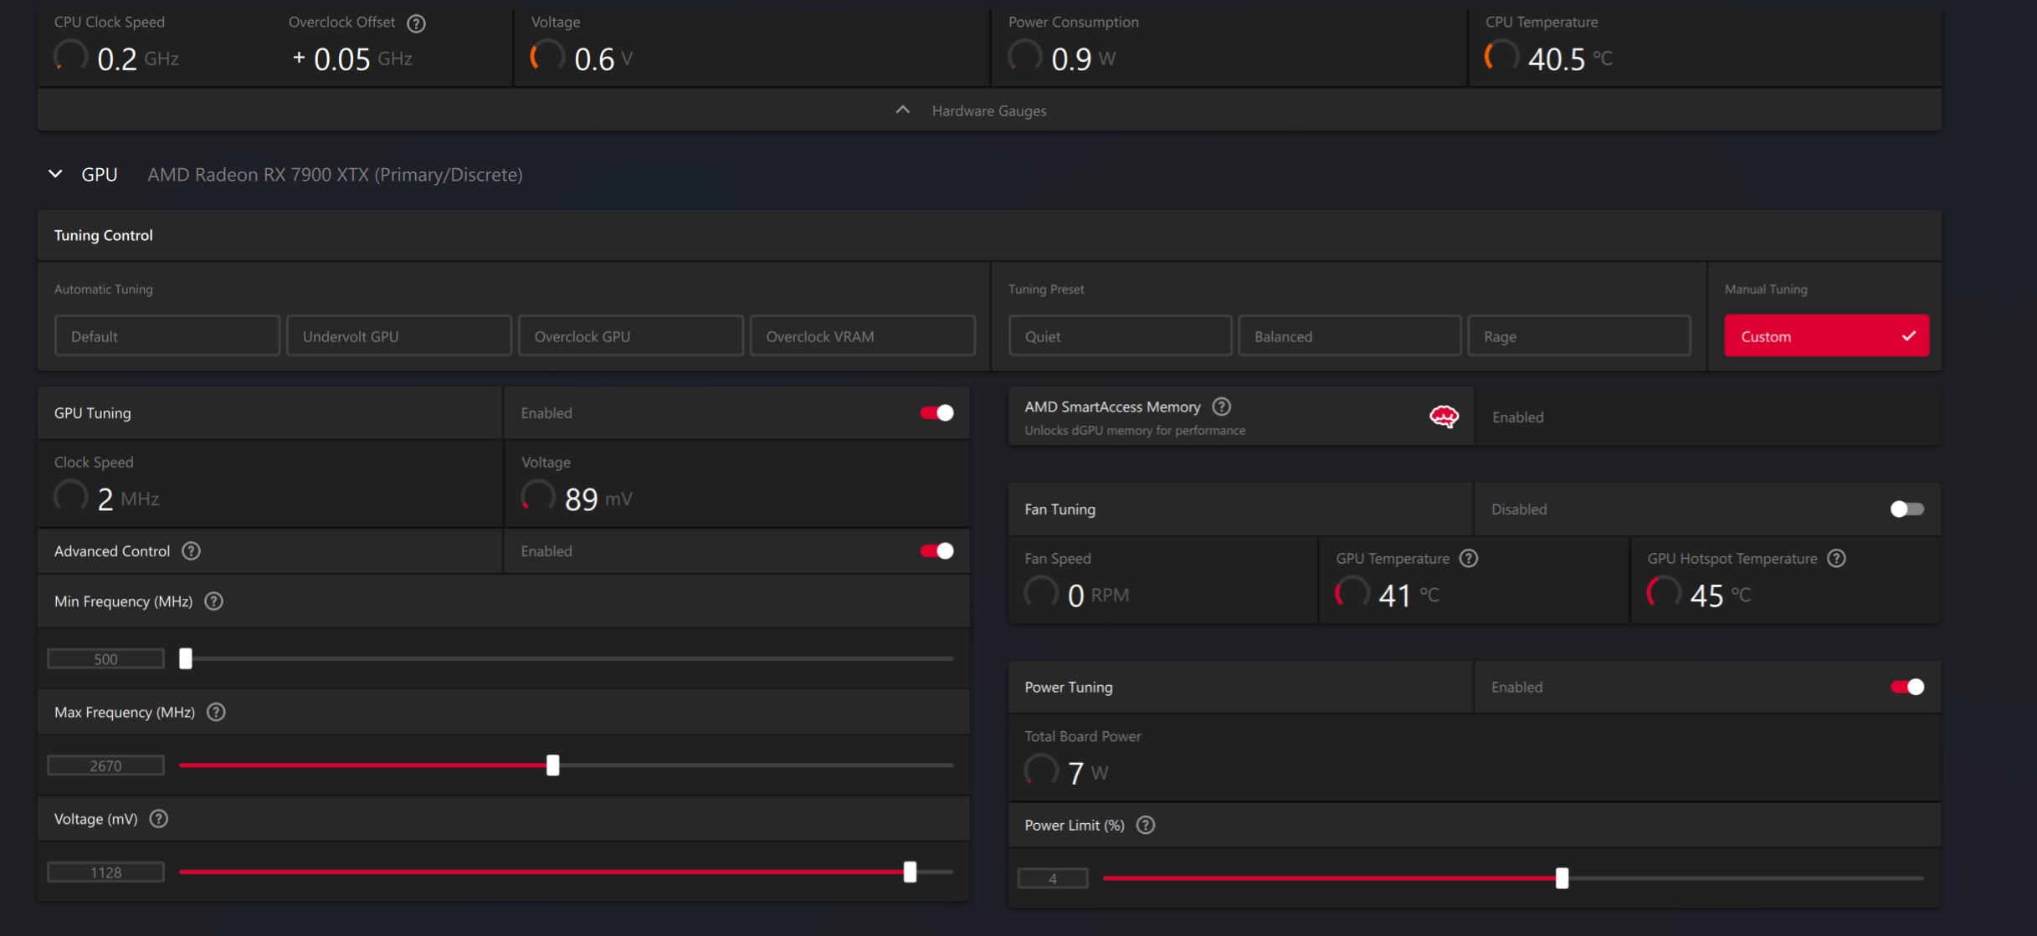The image size is (2037, 936).
Task: Click the Voltage (mV) slider handle
Action: 910,872
